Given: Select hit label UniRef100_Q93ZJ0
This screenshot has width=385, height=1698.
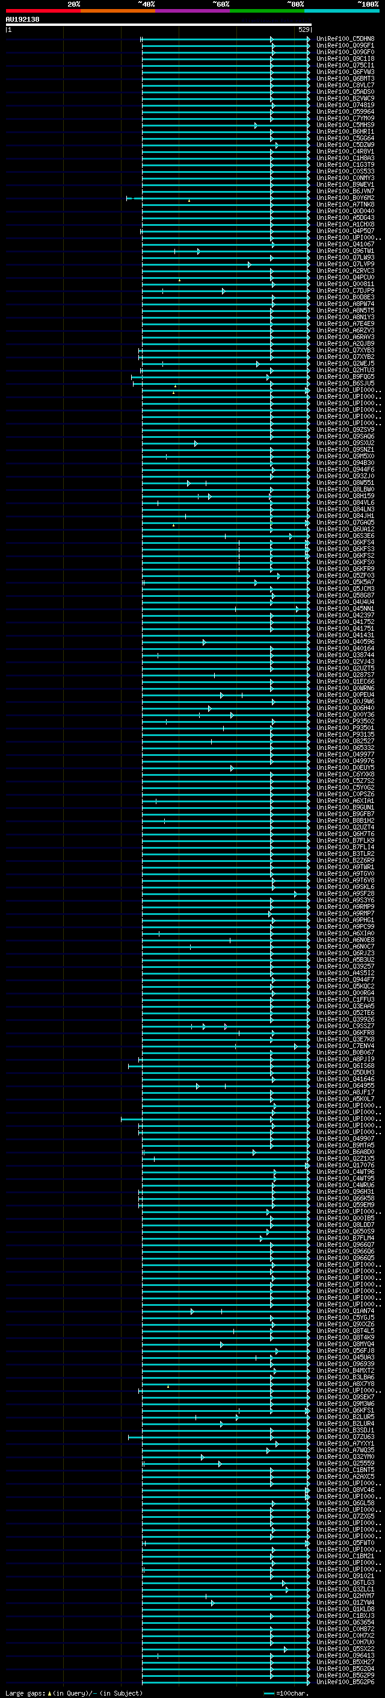Looking at the screenshot, I should point(345,476).
